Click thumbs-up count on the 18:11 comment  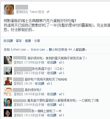62,73
